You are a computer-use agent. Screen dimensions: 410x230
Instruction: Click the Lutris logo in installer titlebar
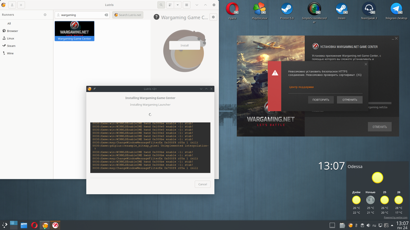coord(89,89)
